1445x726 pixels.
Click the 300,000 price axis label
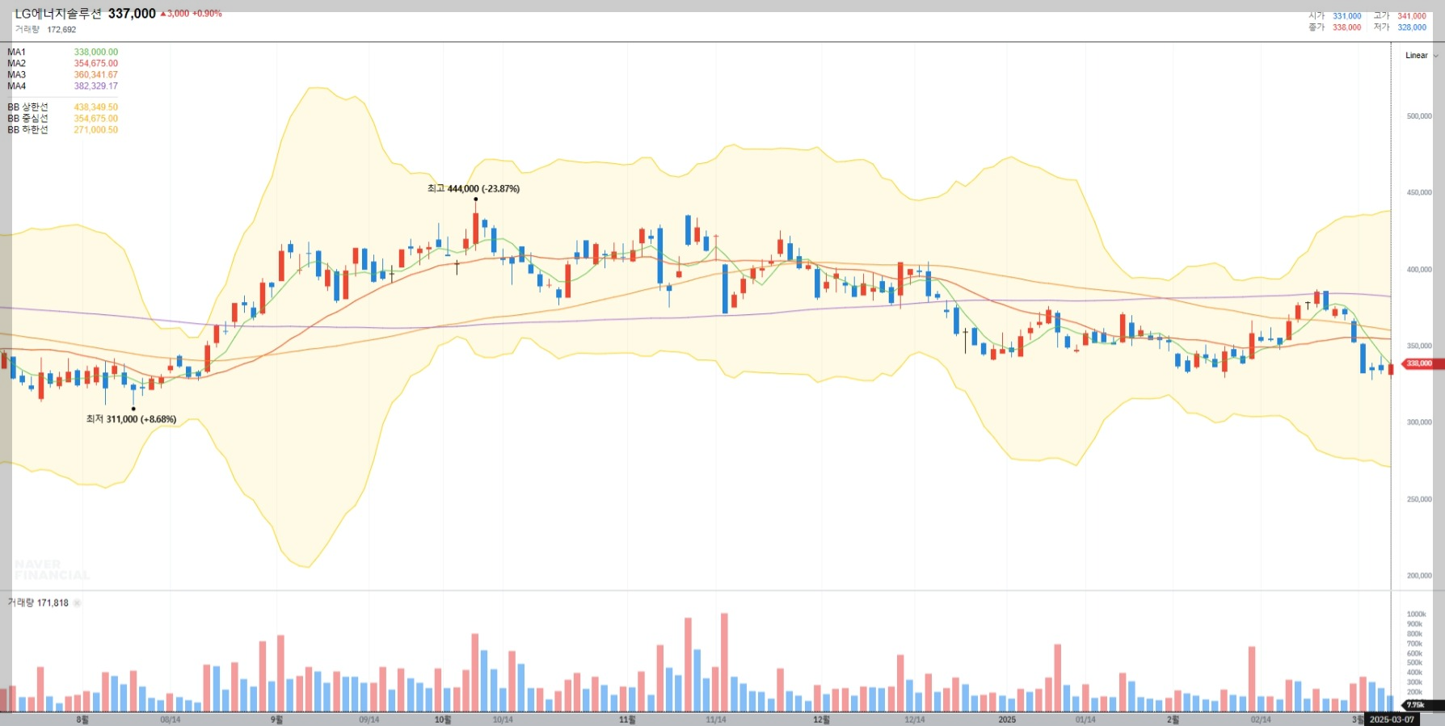[1419, 422]
